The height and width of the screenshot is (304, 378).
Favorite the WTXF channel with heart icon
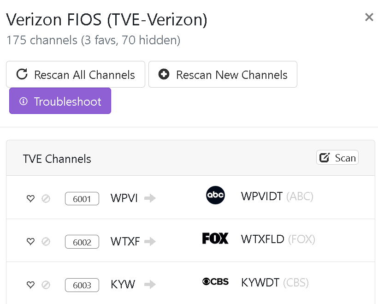coord(30,242)
